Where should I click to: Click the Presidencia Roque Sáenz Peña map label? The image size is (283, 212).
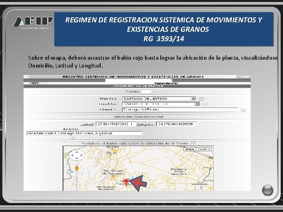pyautogui.click(x=178, y=172)
